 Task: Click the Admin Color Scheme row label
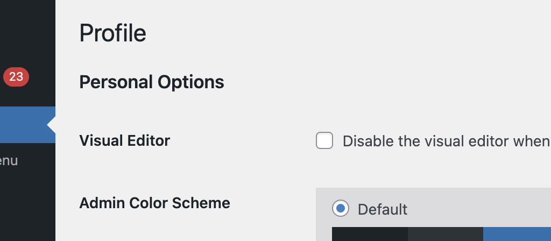(x=154, y=203)
